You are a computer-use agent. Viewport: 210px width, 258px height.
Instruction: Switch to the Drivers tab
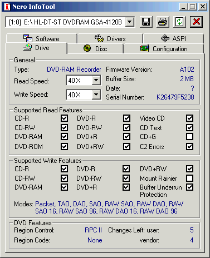[x=110, y=38]
